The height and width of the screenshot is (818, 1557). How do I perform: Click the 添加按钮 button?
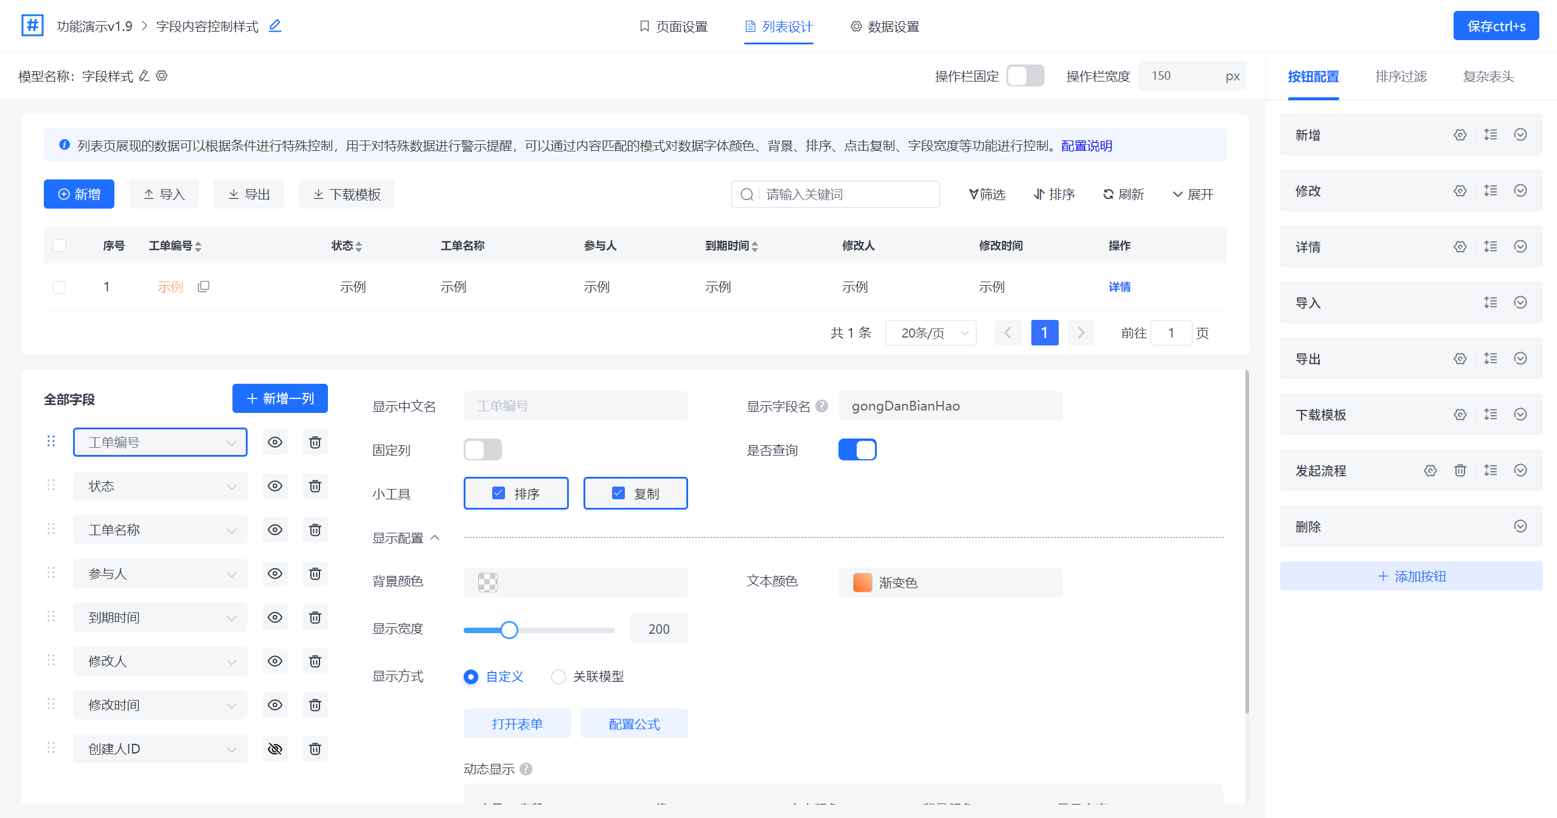click(x=1411, y=576)
